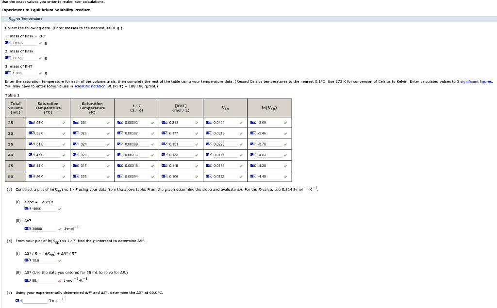Screen dimensions: 497x308
Task: Click the green checkmark beside 1.000 g
Action: point(40,73)
